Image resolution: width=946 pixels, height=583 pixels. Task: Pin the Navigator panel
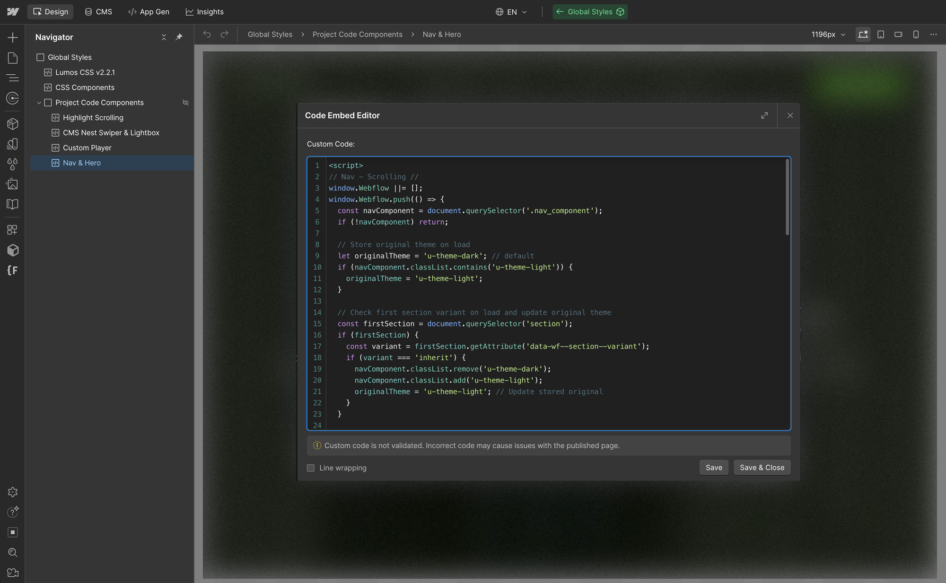click(x=179, y=37)
